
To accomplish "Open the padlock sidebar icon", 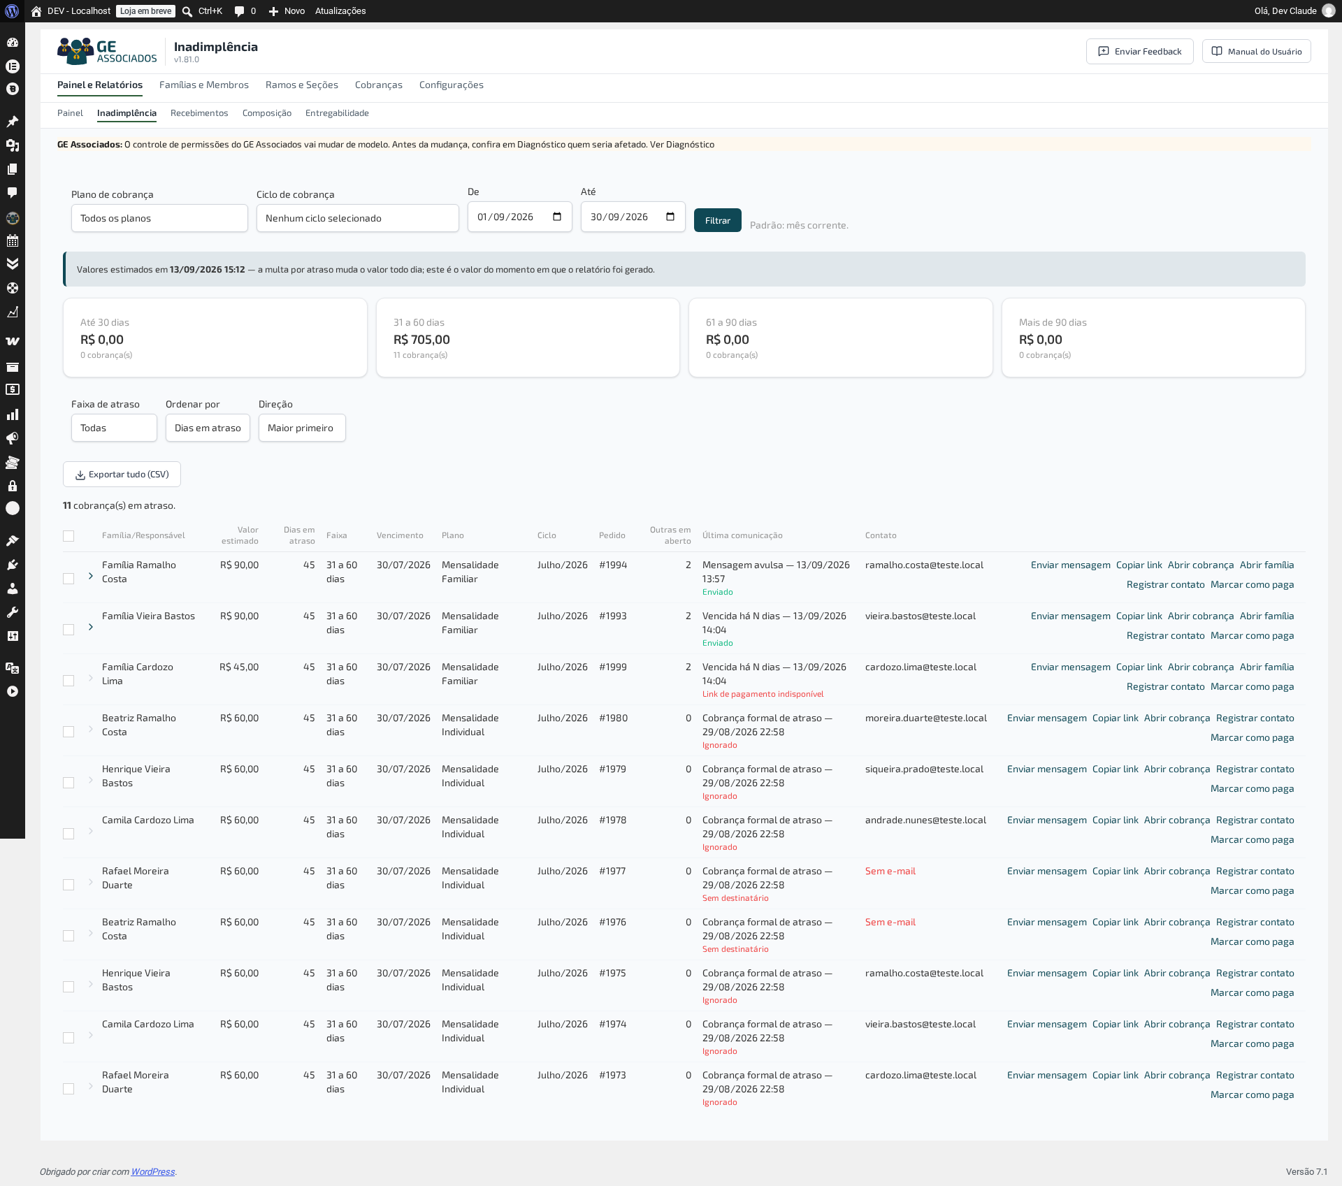I will pos(13,486).
